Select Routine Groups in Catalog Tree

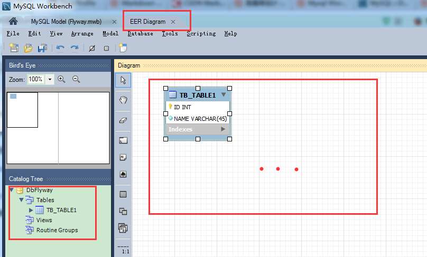(x=57, y=230)
